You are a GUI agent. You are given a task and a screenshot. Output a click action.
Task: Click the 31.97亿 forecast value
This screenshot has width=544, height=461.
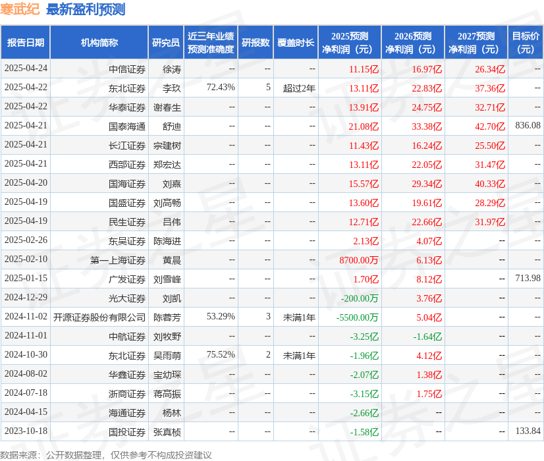tap(490, 222)
